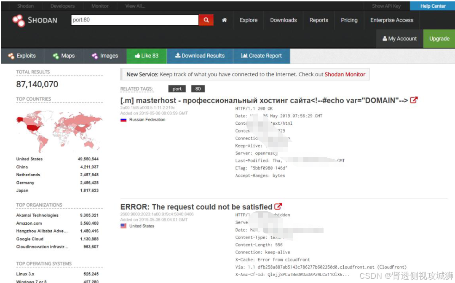Open external link icon for masterhost result
Viewport: 455px width, 283px height.
point(414,100)
